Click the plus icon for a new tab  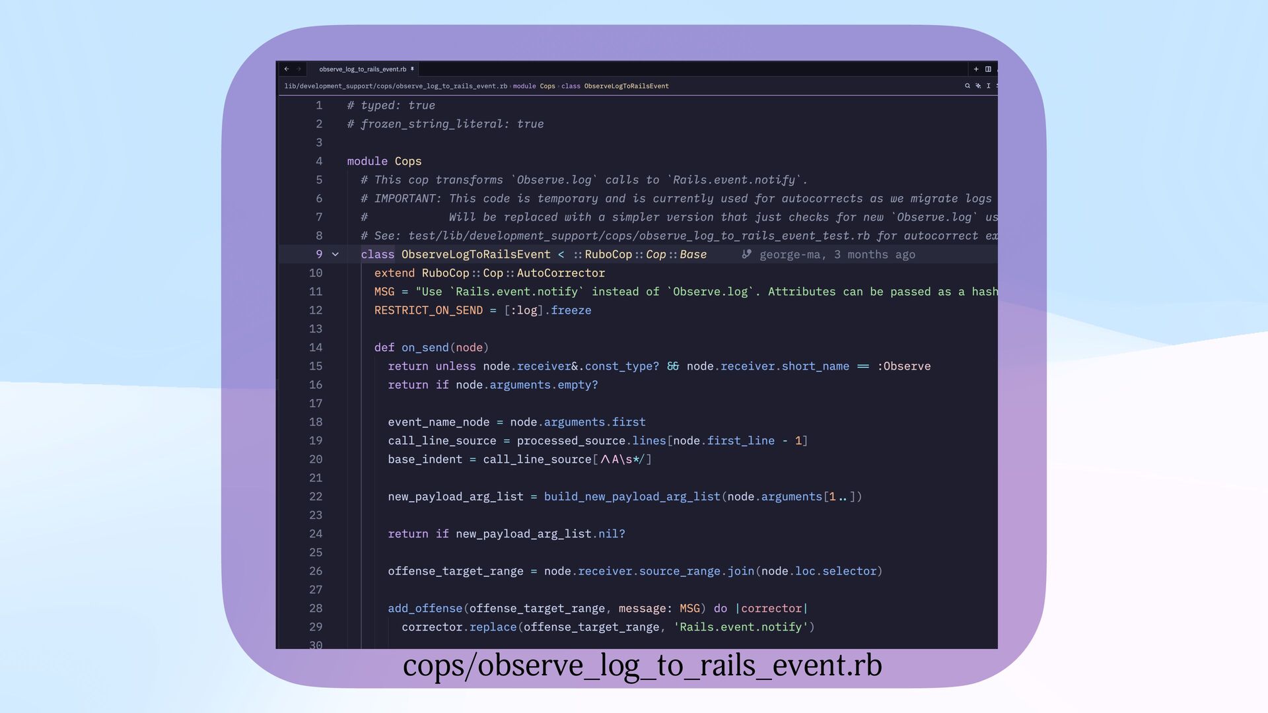[976, 69]
